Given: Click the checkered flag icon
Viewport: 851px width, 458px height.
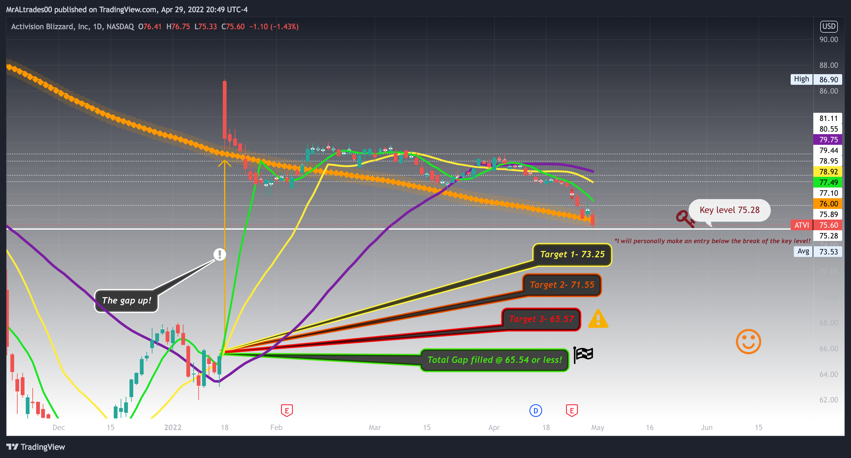Looking at the screenshot, I should point(583,355).
